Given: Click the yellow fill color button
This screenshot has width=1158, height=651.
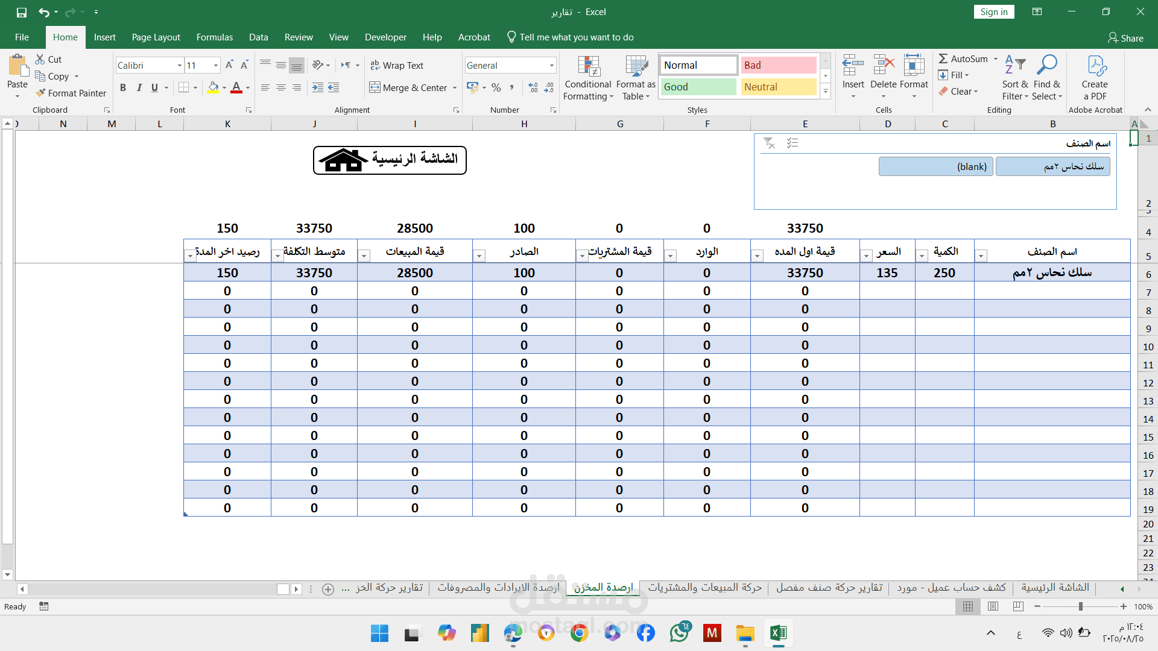Looking at the screenshot, I should coord(213,87).
